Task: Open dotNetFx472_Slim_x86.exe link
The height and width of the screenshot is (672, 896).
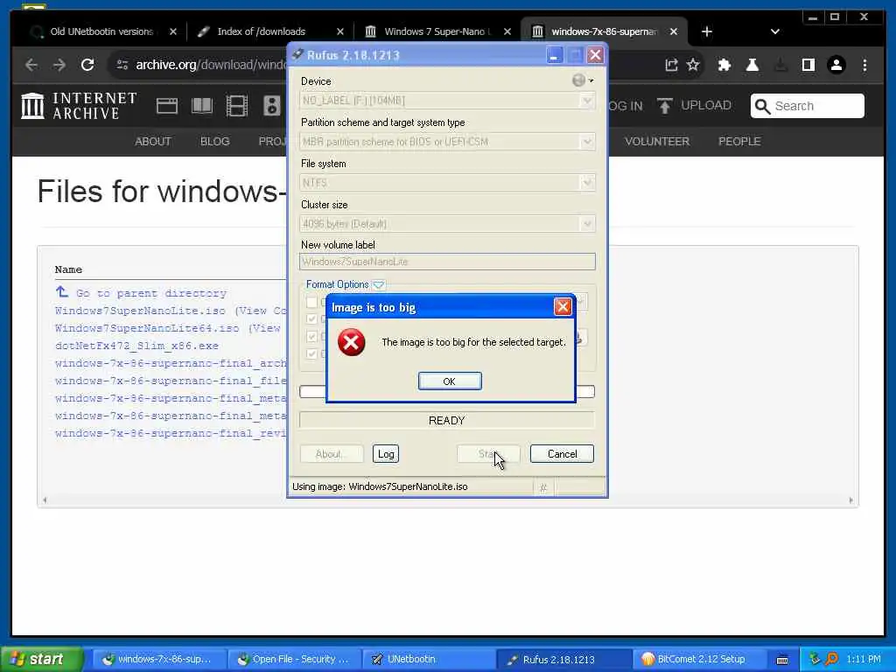Action: (x=136, y=346)
